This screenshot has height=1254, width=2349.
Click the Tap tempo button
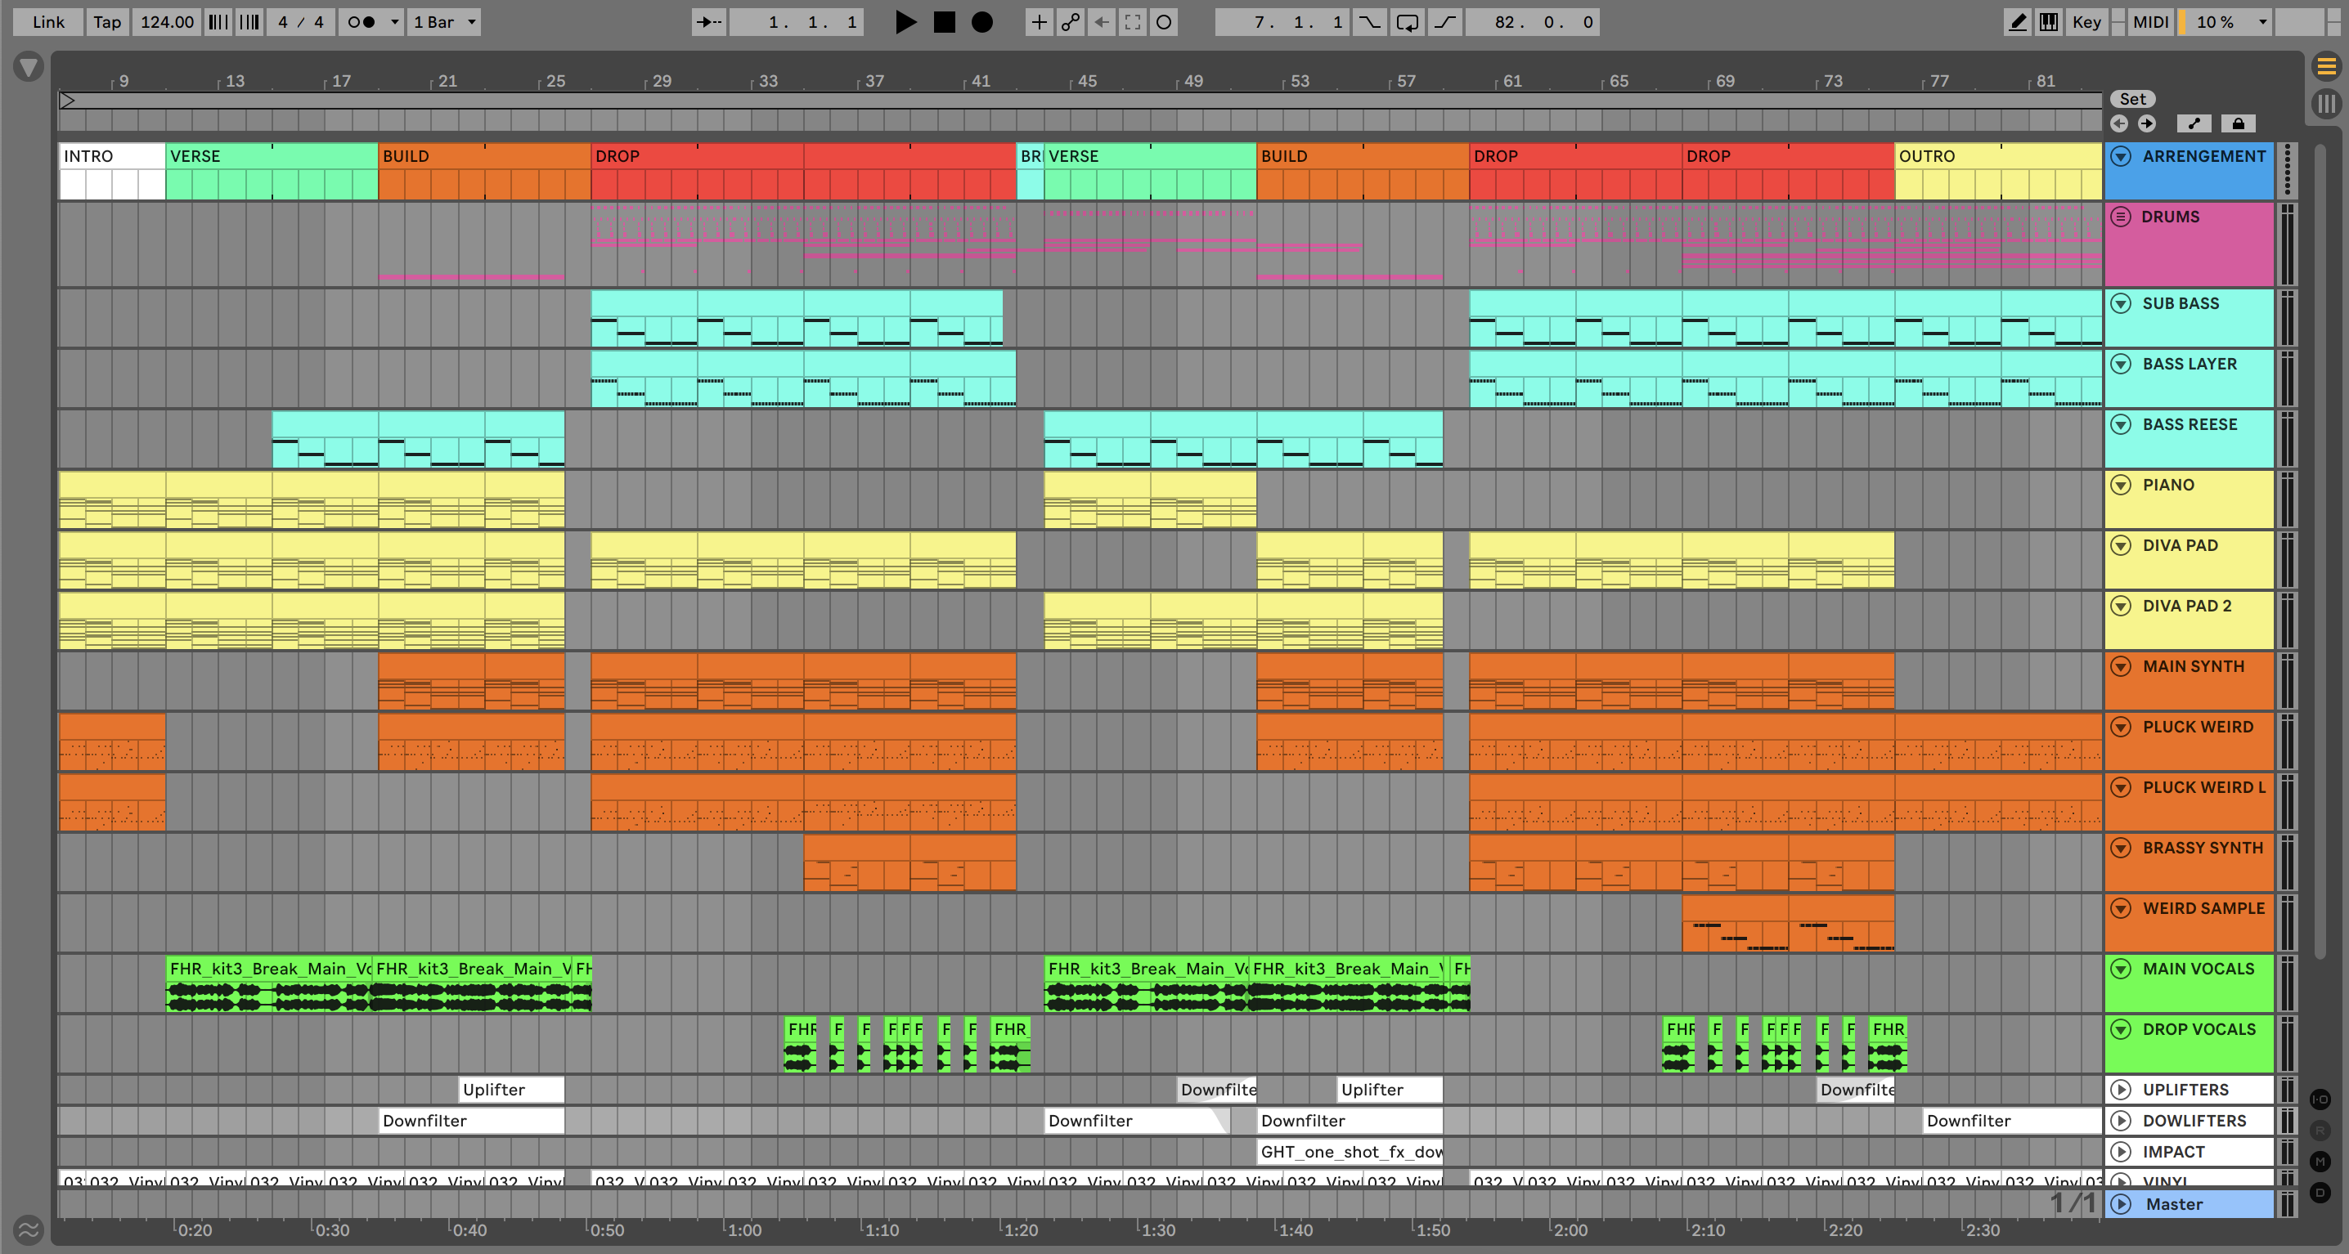[106, 22]
